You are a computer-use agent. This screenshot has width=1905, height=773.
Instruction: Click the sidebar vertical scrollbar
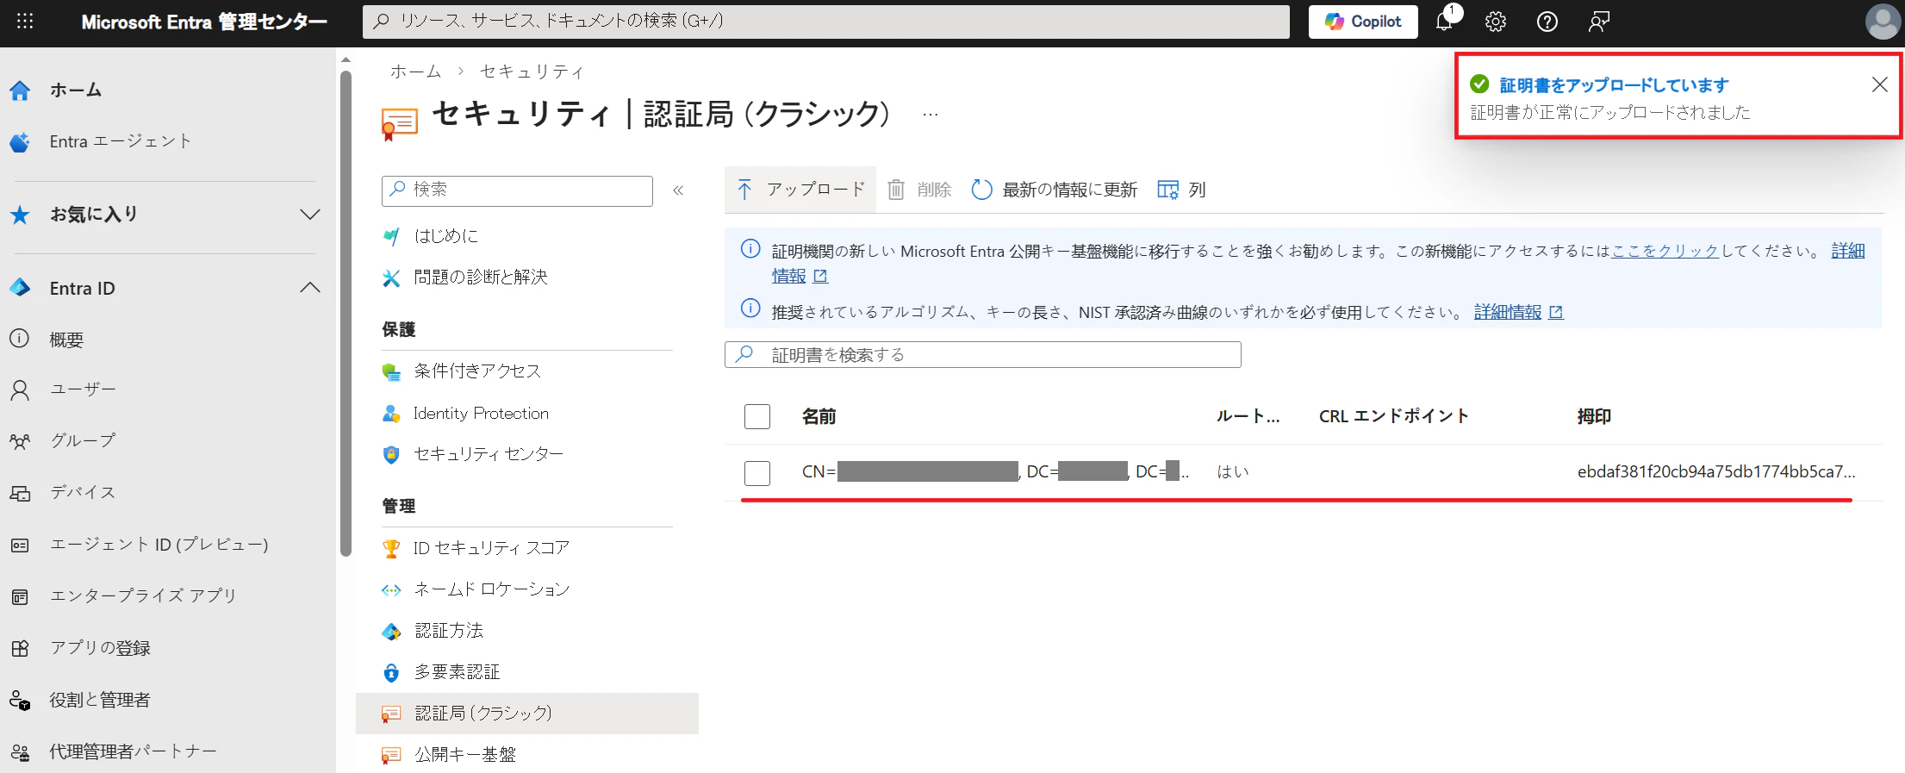pyautogui.click(x=346, y=315)
